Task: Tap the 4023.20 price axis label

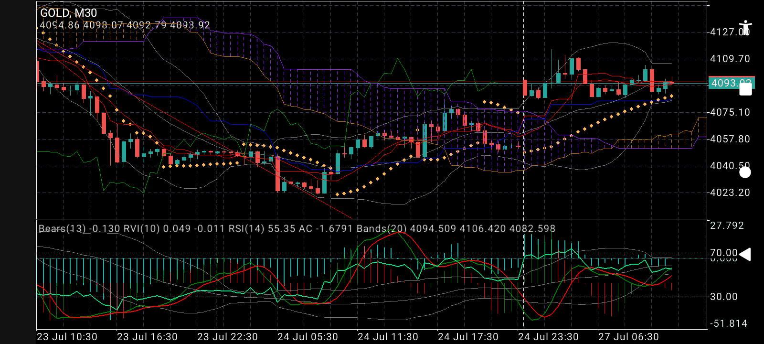Action: tap(730, 193)
